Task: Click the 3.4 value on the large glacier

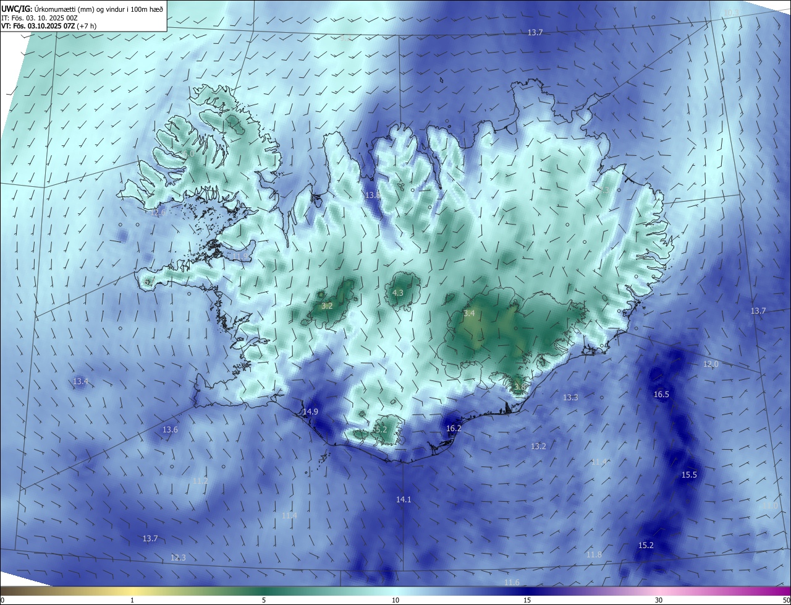Action: pos(469,313)
